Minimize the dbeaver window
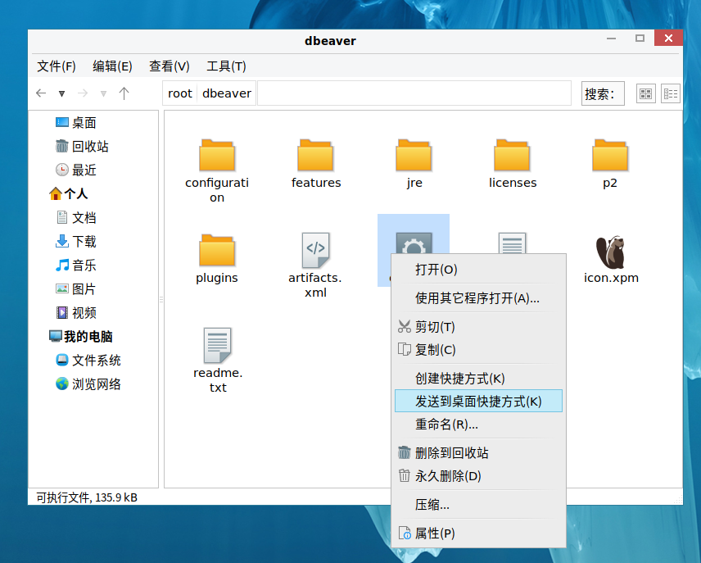 611,39
